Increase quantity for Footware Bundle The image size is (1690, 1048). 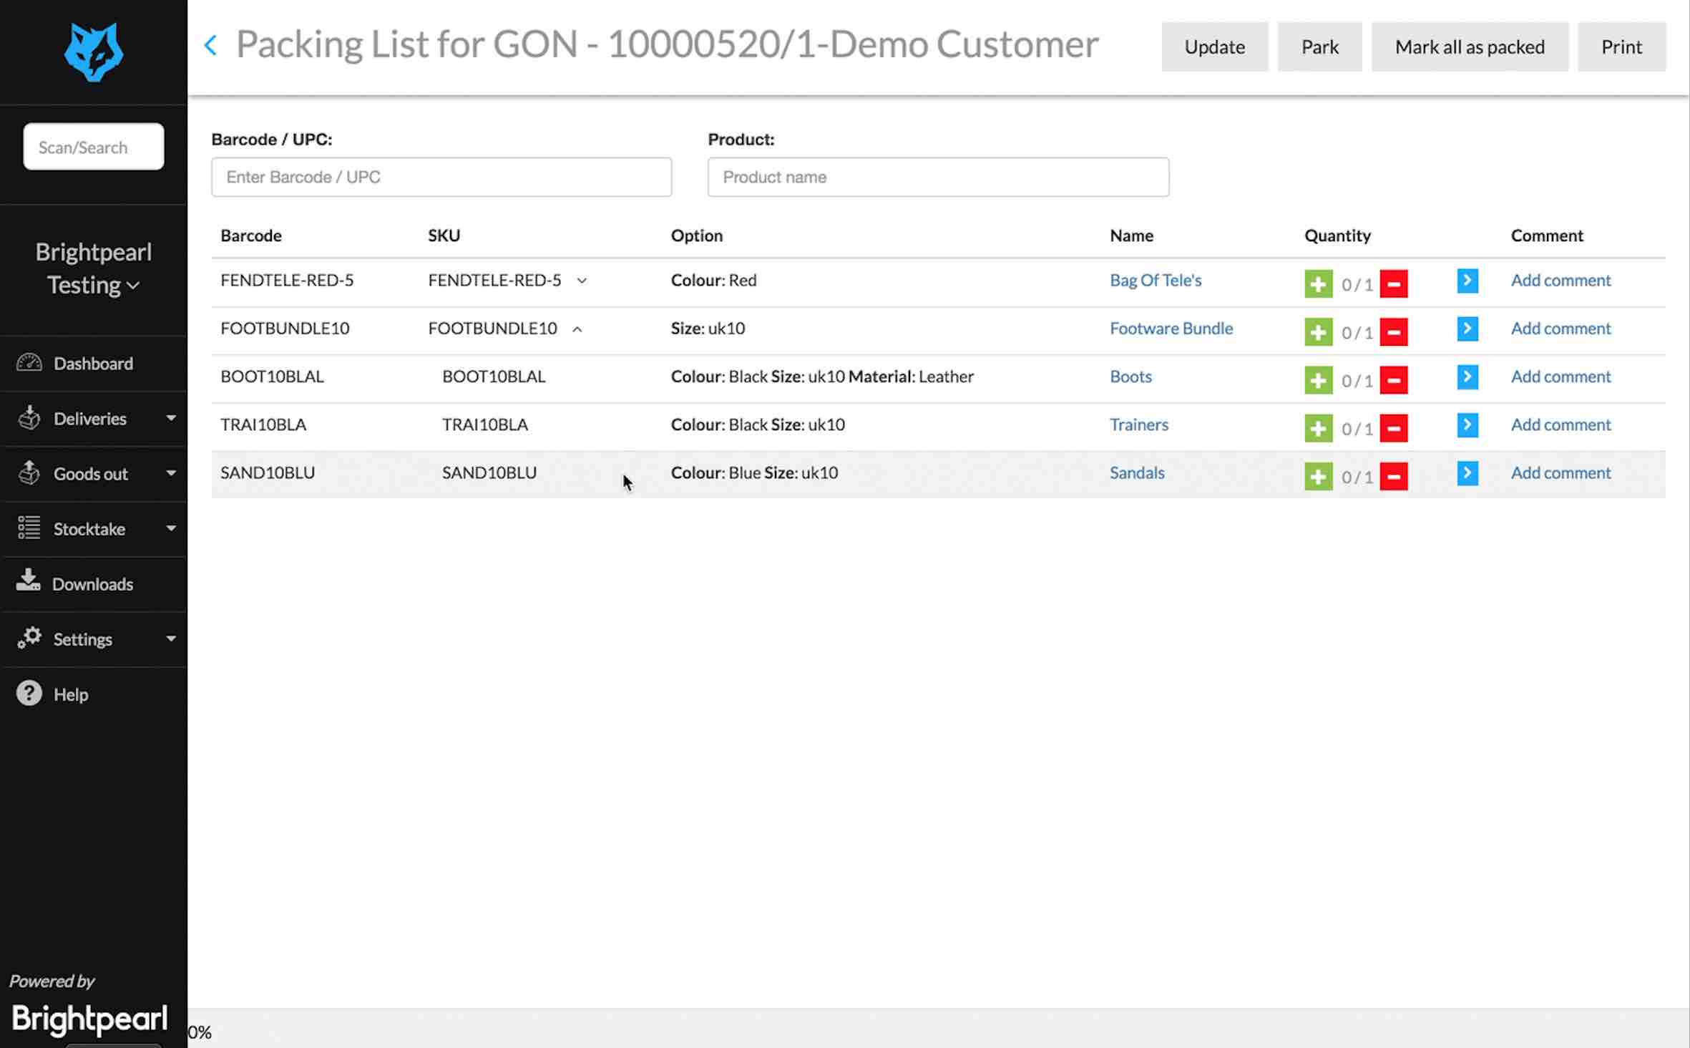[x=1318, y=331]
